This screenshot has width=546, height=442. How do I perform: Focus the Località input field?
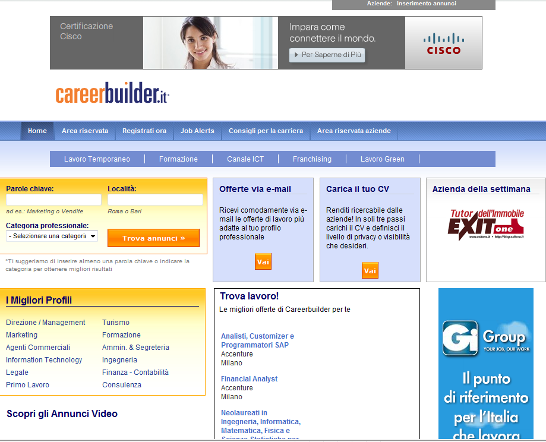(x=155, y=200)
